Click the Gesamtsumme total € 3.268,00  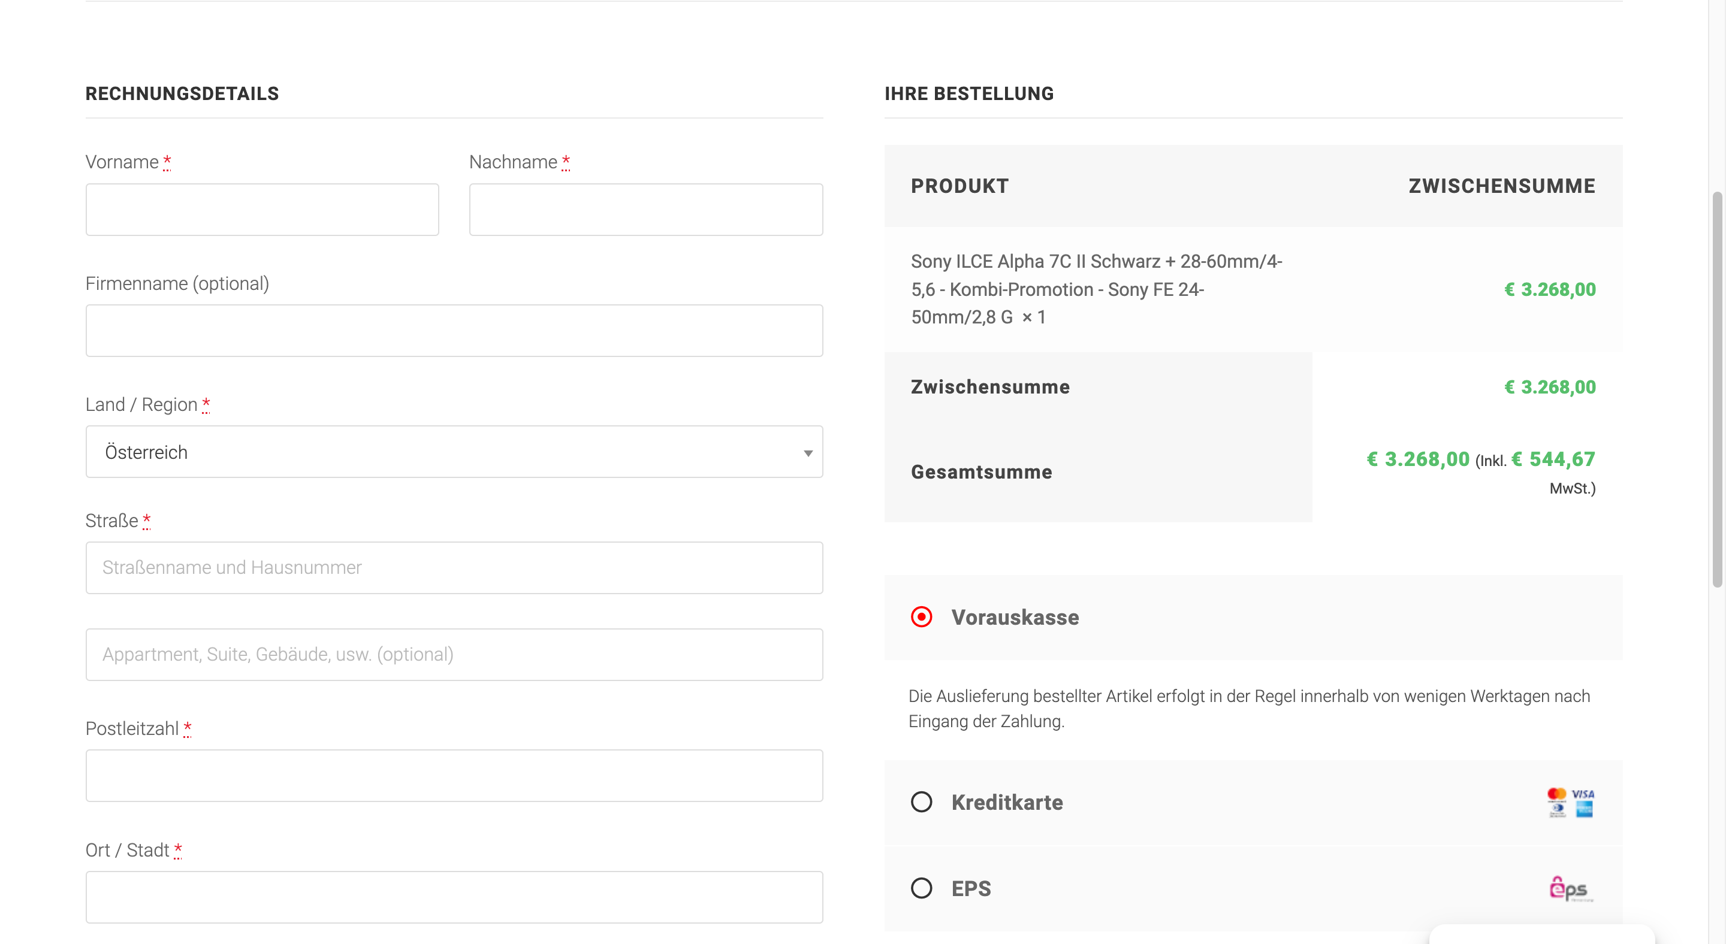click(x=1418, y=459)
